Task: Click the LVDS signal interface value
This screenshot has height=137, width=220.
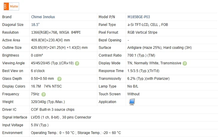Action: point(61,117)
